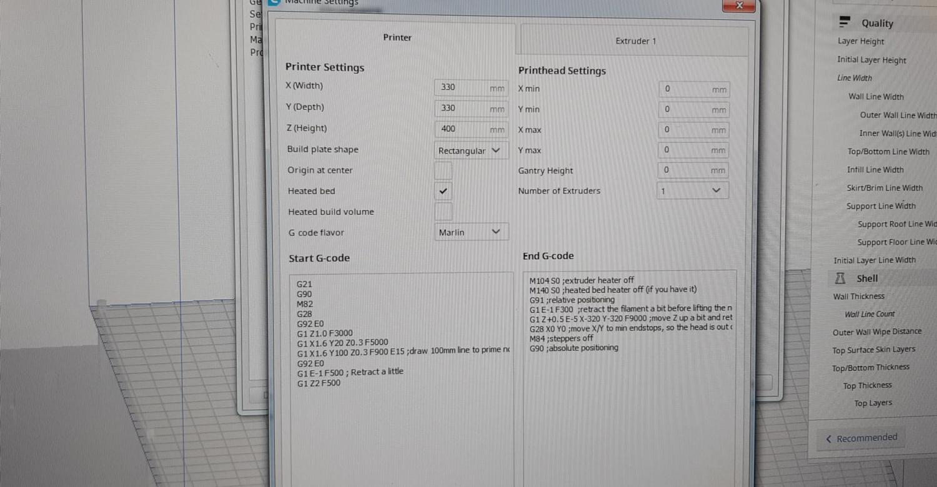Toggle the Origin at center checkbox
The height and width of the screenshot is (487, 937).
point(443,170)
